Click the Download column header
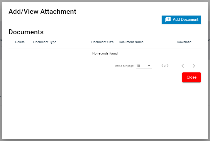 coord(184,42)
